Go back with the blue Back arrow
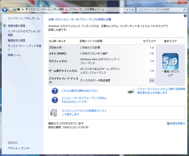 coord(5,10)
